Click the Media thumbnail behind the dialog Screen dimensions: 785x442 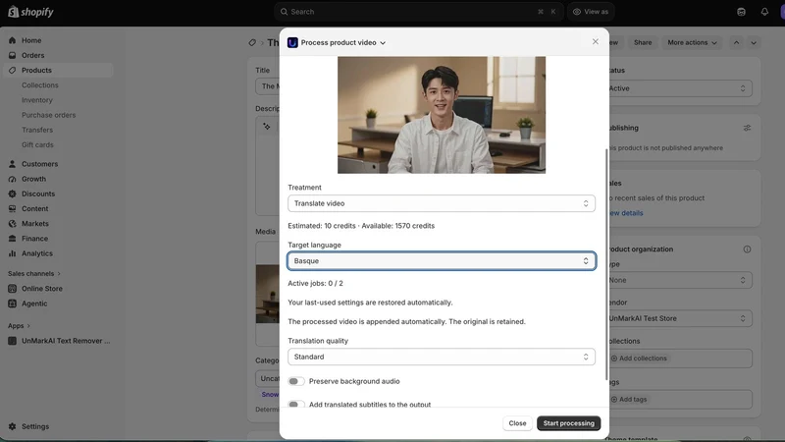[x=267, y=294]
